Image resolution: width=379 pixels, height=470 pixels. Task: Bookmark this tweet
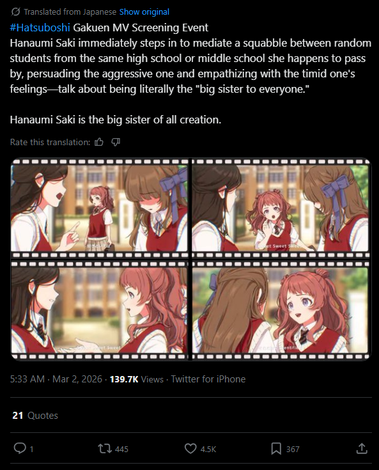pos(276,449)
